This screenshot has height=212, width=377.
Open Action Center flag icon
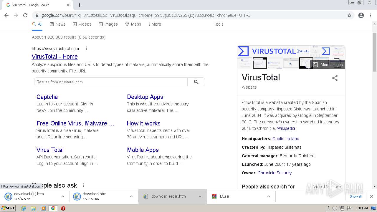(x=349, y=208)
